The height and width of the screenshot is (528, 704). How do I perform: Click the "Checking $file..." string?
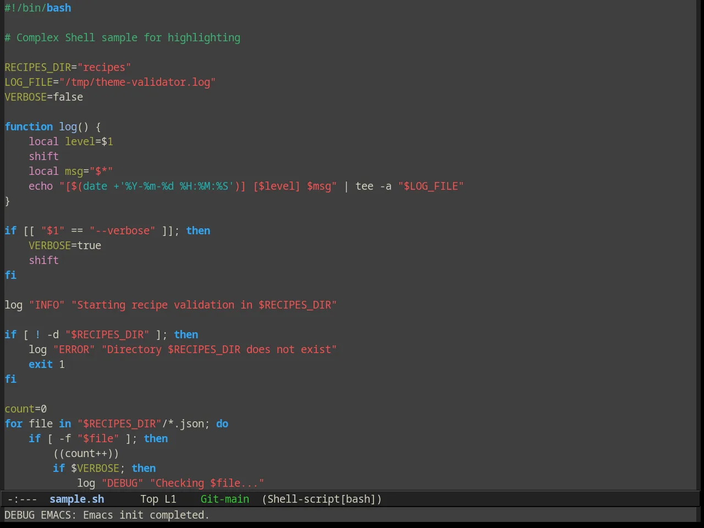click(207, 483)
